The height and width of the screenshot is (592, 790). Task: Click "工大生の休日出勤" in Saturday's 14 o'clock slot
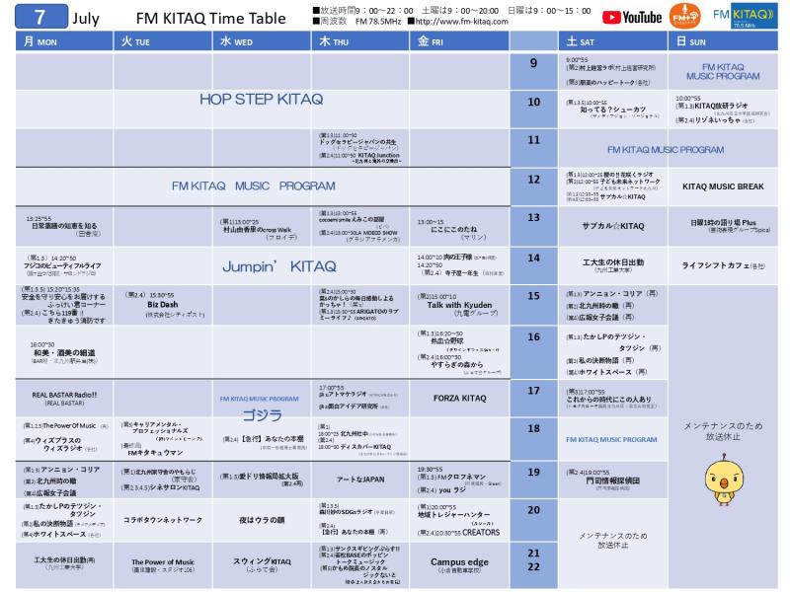click(613, 262)
